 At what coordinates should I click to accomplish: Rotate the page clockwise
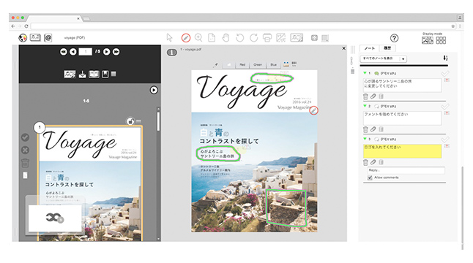click(253, 38)
